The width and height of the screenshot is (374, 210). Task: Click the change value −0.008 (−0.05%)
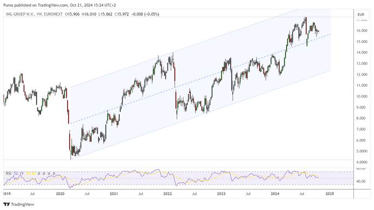145,14
